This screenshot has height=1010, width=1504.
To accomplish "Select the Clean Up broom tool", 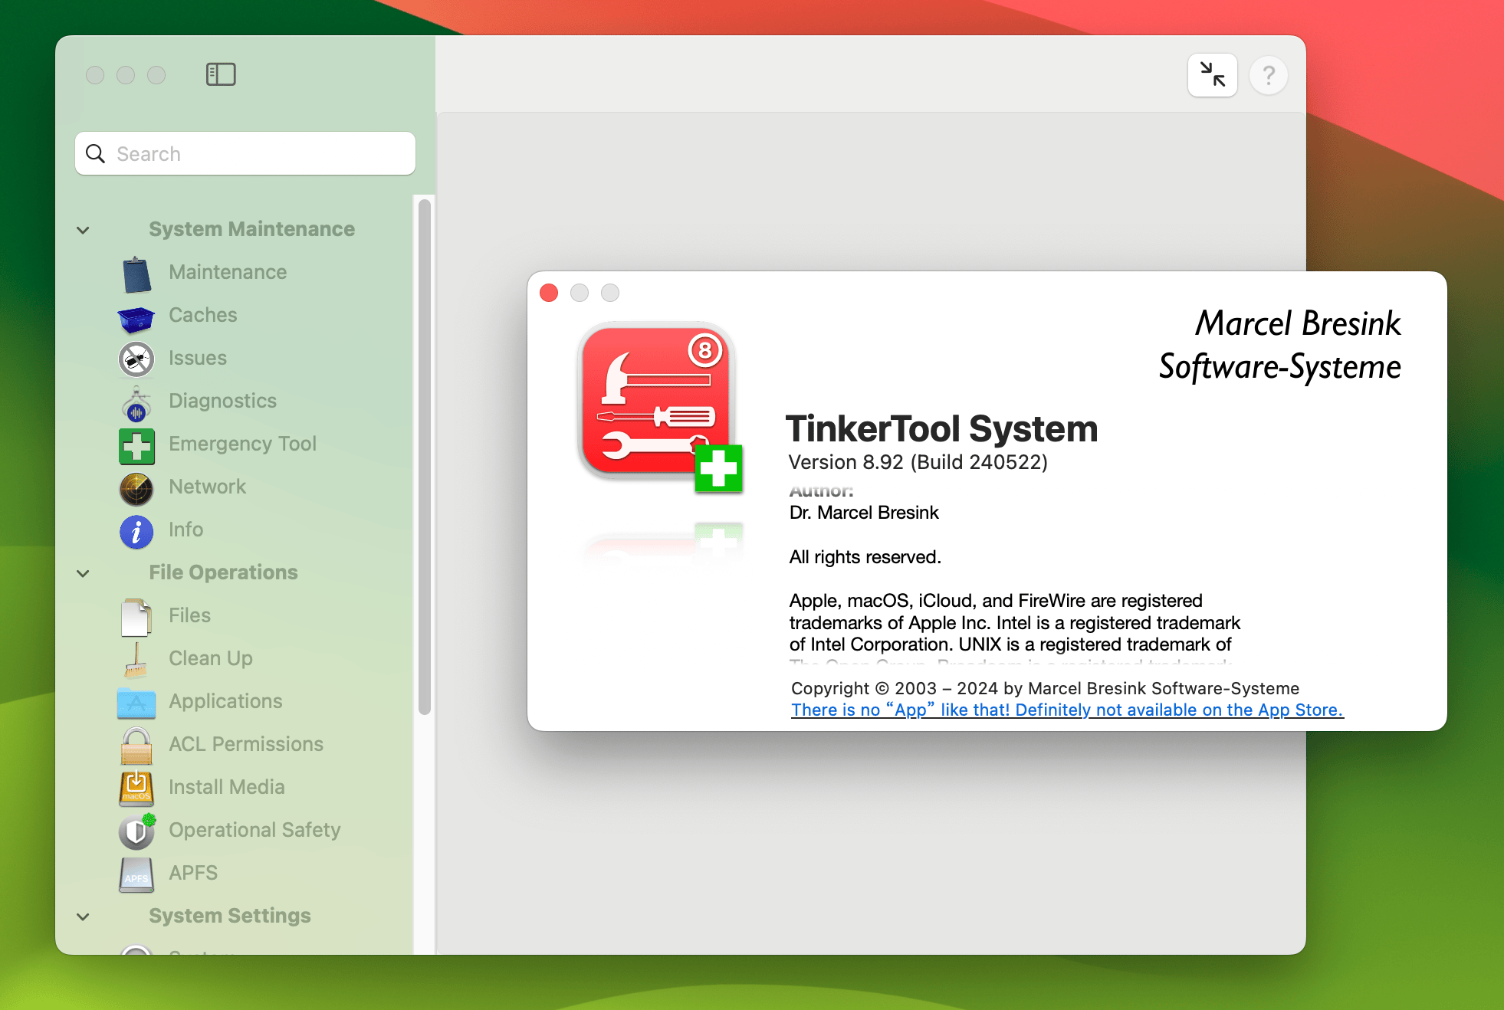I will [x=210, y=658].
